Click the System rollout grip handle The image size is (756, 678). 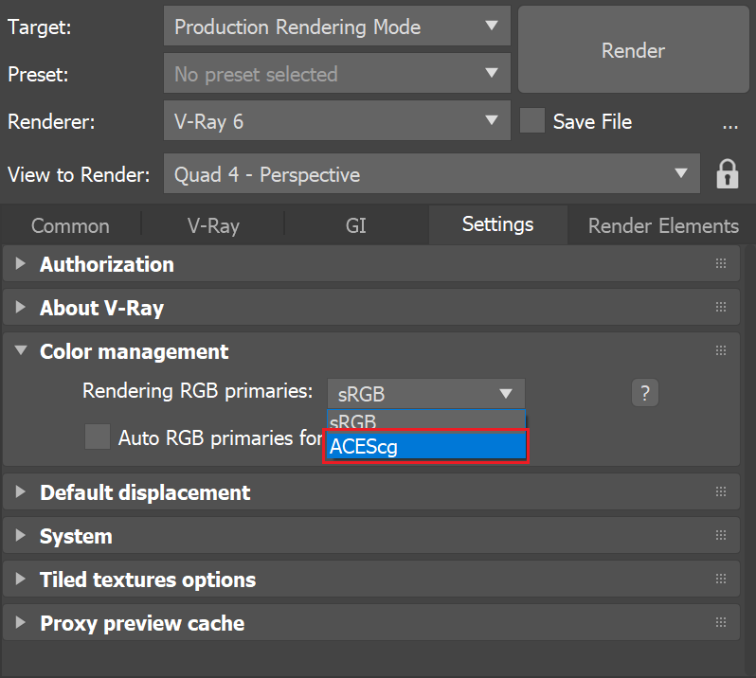(x=721, y=535)
